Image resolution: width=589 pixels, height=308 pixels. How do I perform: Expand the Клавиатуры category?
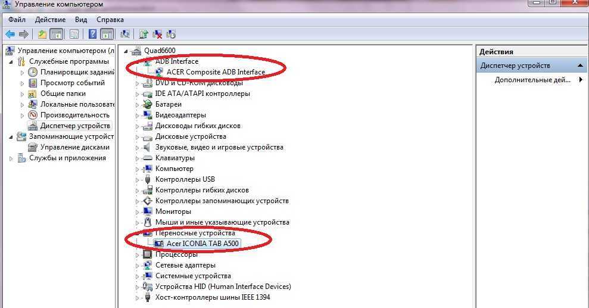(138, 158)
